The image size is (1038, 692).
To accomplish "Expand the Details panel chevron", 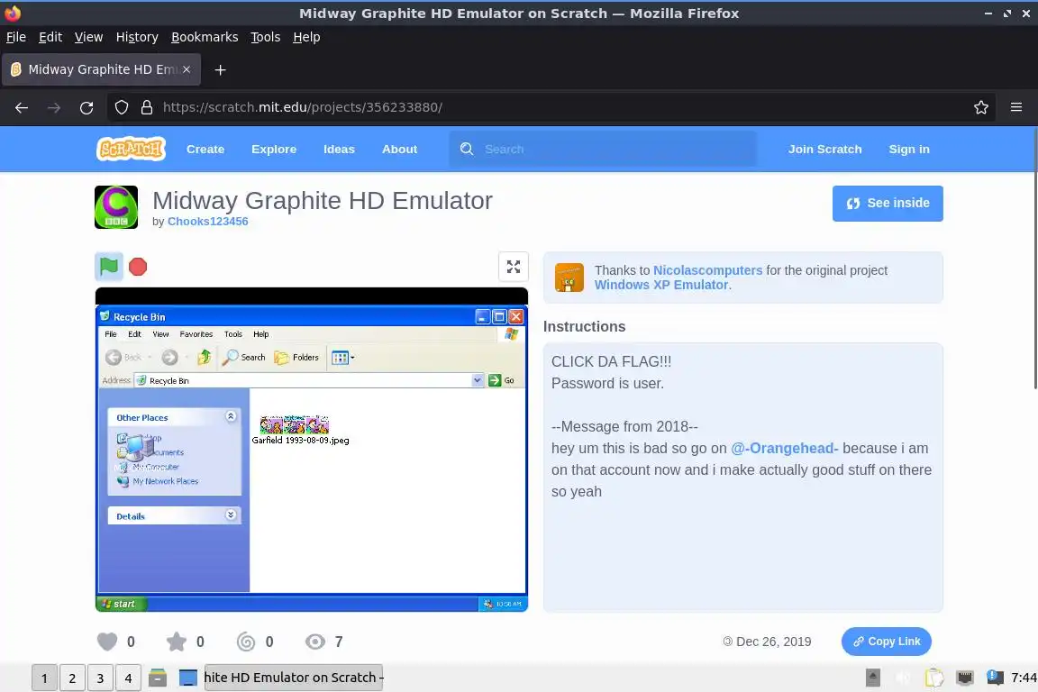I will pyautogui.click(x=231, y=514).
